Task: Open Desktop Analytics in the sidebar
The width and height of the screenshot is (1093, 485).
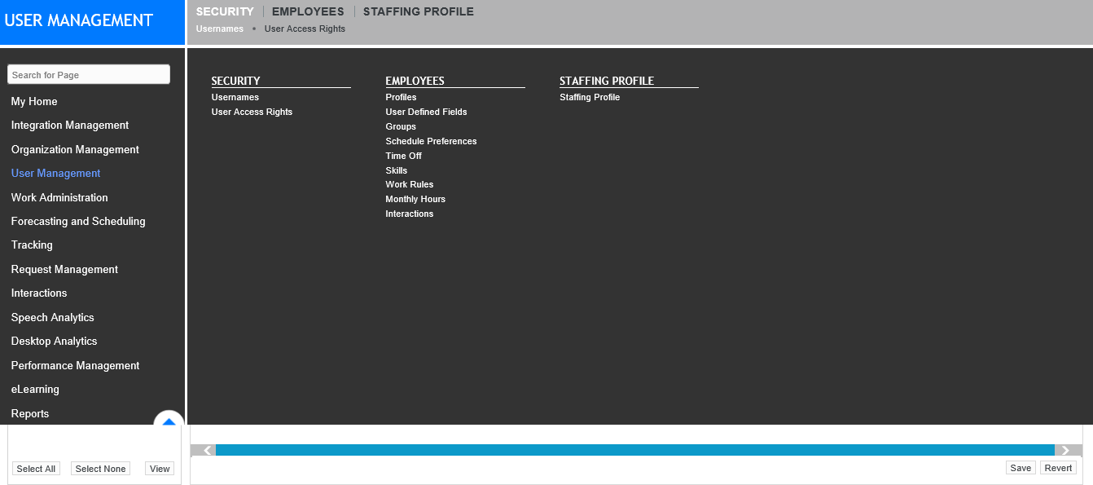Action: coord(54,341)
